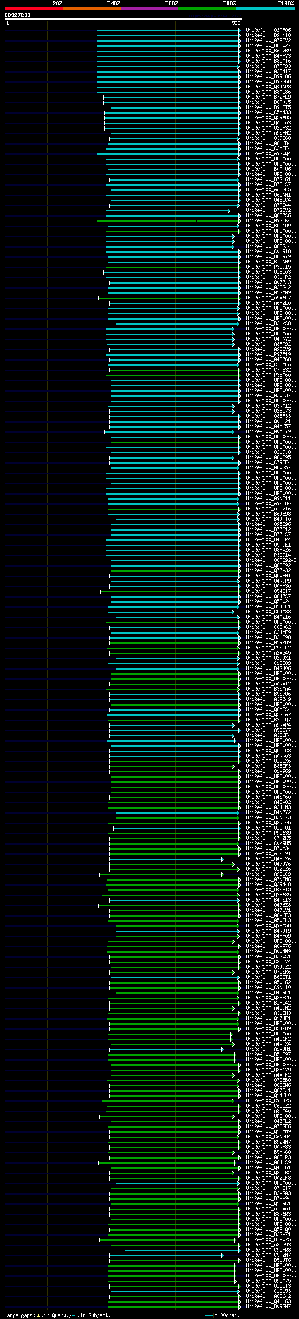
Task: Click the query end position 555
Action: tap(235, 23)
